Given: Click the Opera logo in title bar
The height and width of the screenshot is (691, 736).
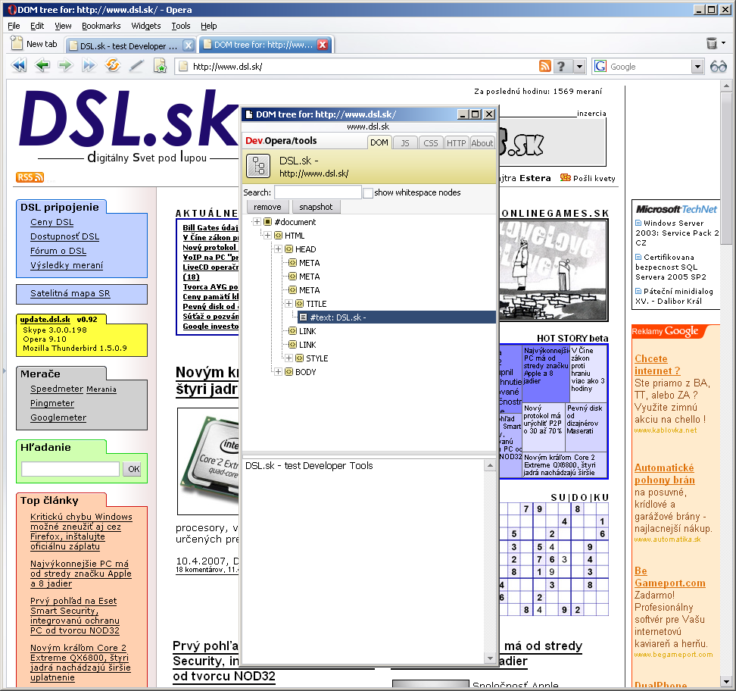Looking at the screenshot, I should pyautogui.click(x=11, y=9).
